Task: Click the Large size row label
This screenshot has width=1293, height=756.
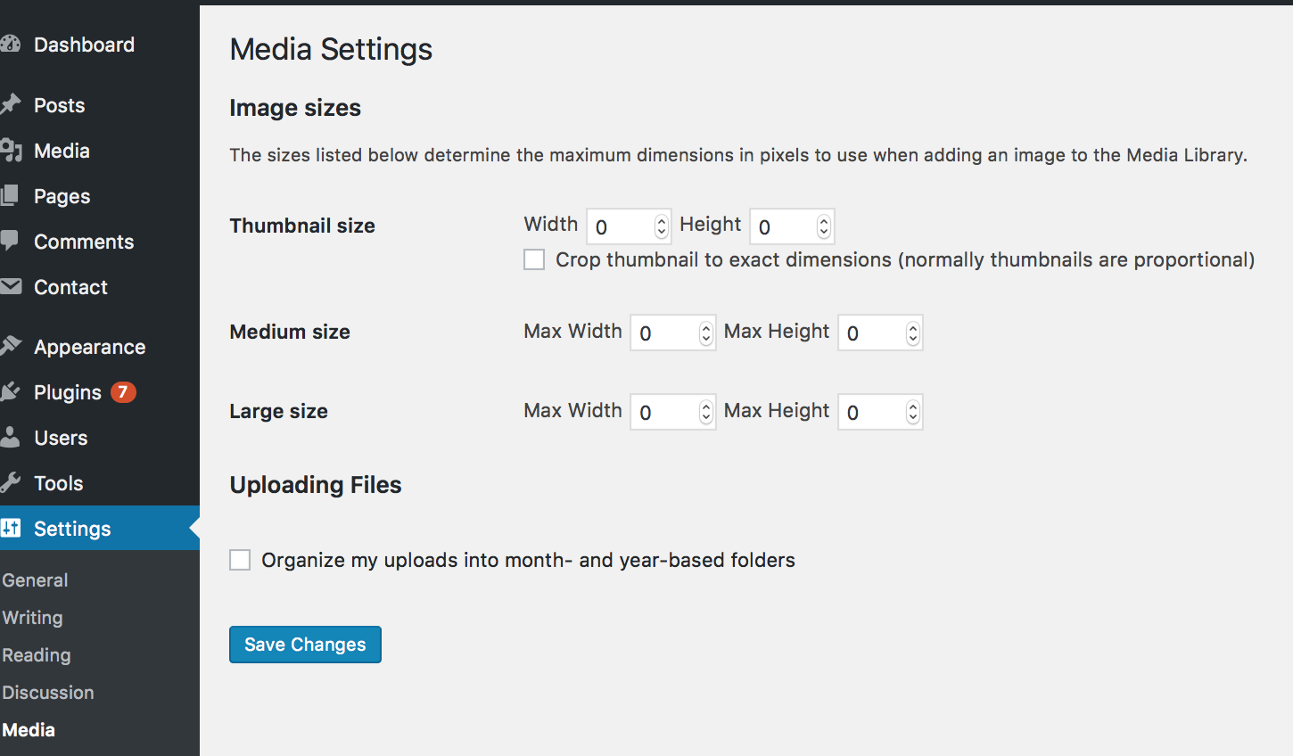Action: (278, 411)
